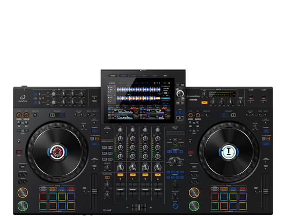
Task: Toggle the orange Master CUE button
Action: (x=204, y=103)
